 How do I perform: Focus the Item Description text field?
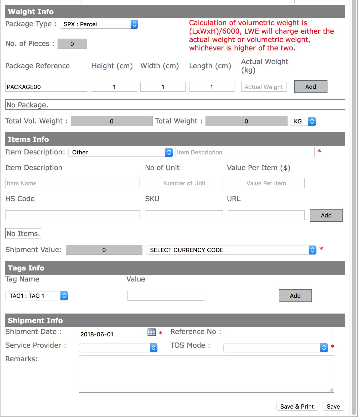(245, 152)
